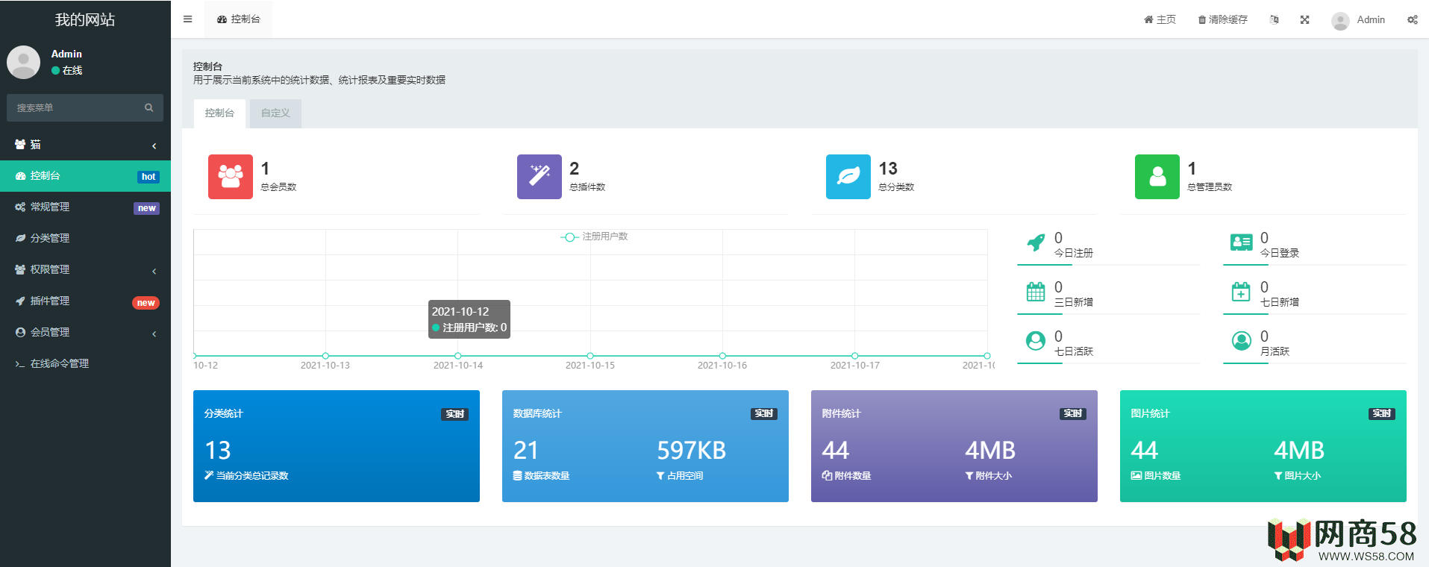Toggle fullscreen mode icon

1304,19
